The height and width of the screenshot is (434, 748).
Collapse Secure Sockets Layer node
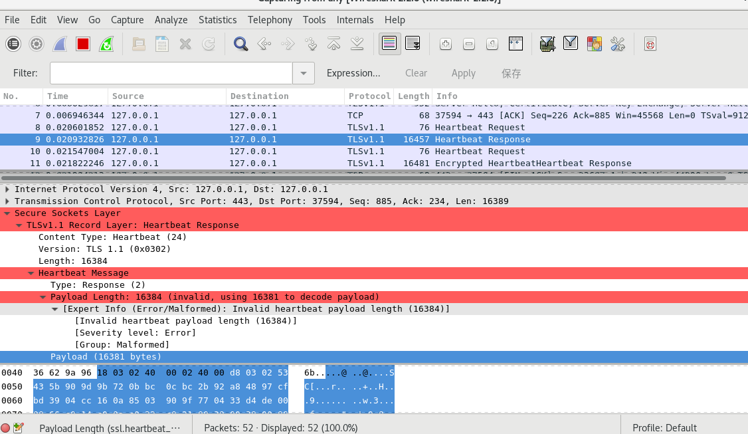pyautogui.click(x=7, y=213)
